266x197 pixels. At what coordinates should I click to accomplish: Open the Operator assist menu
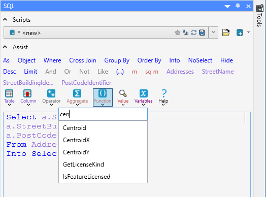coord(51,97)
